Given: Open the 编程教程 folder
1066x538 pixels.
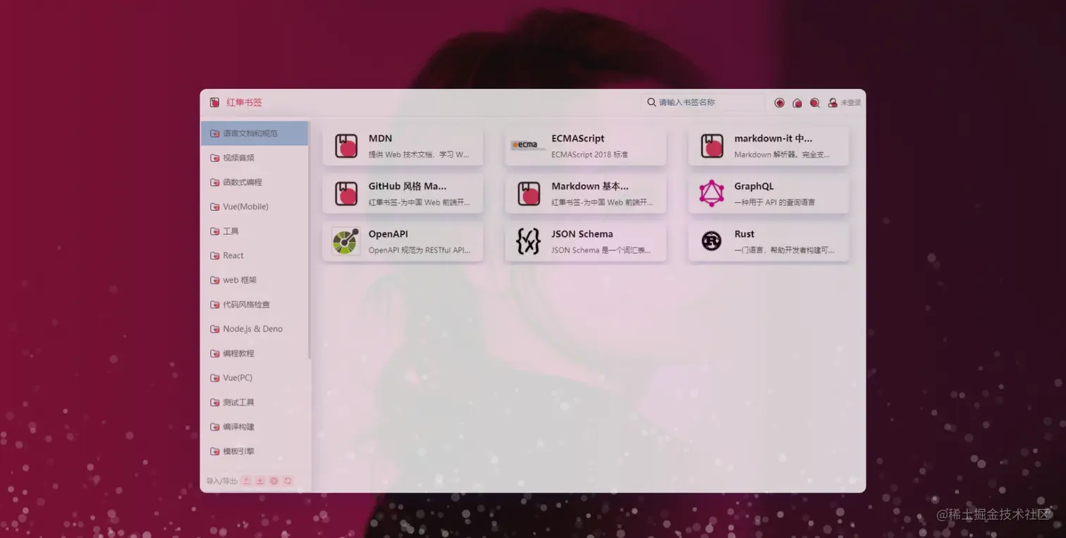Looking at the screenshot, I should point(255,353).
